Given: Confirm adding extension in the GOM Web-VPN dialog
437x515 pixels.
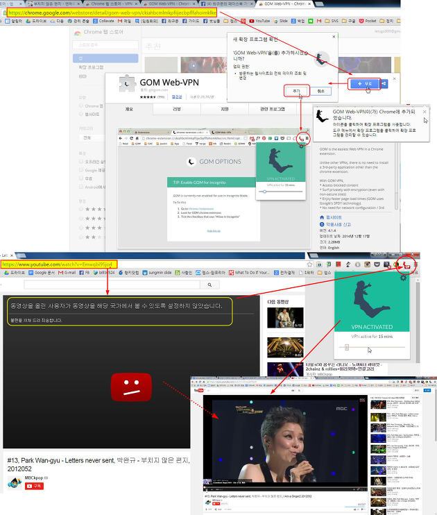Looking at the screenshot, I should tap(297, 91).
